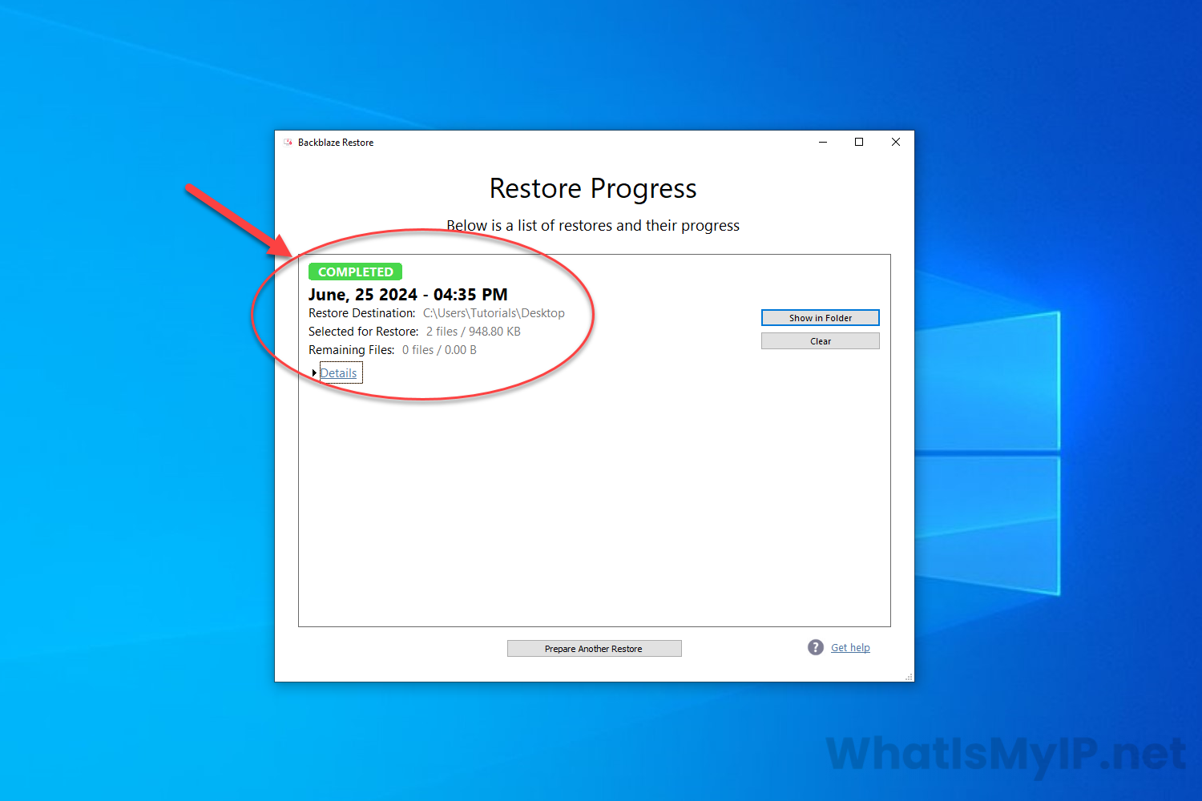Click Prepare Another Restore button
The width and height of the screenshot is (1202, 801).
[x=594, y=649]
